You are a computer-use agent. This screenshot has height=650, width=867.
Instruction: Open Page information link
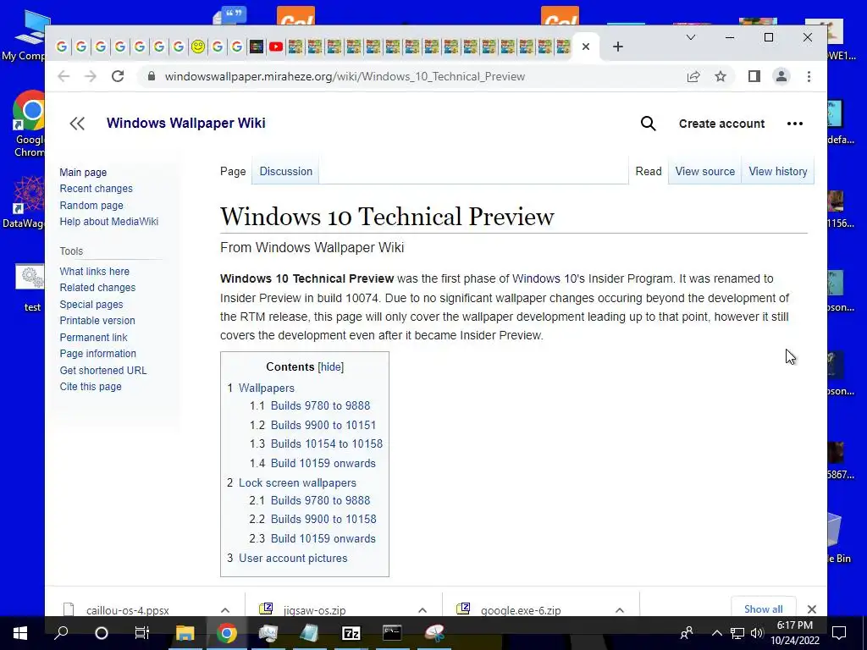point(98,354)
